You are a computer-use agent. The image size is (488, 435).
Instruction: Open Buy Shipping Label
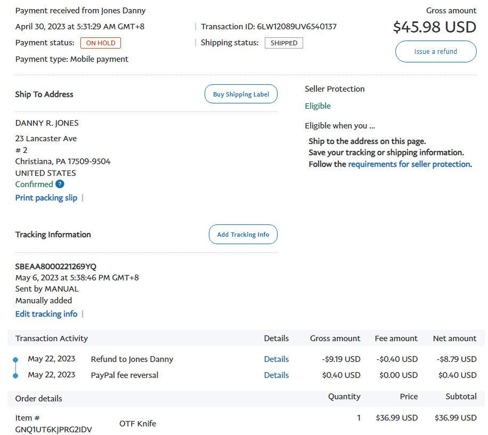(x=241, y=94)
